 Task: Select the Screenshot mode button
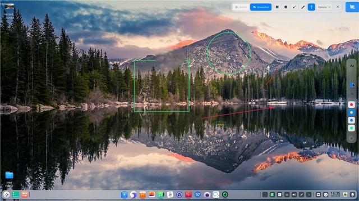(261, 7)
